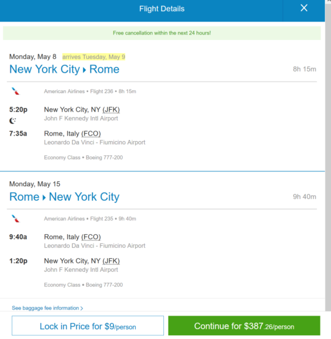Screen dimensions: 331x339
Task: Click American Airlines logo for Flight 236
Action: (x=15, y=91)
